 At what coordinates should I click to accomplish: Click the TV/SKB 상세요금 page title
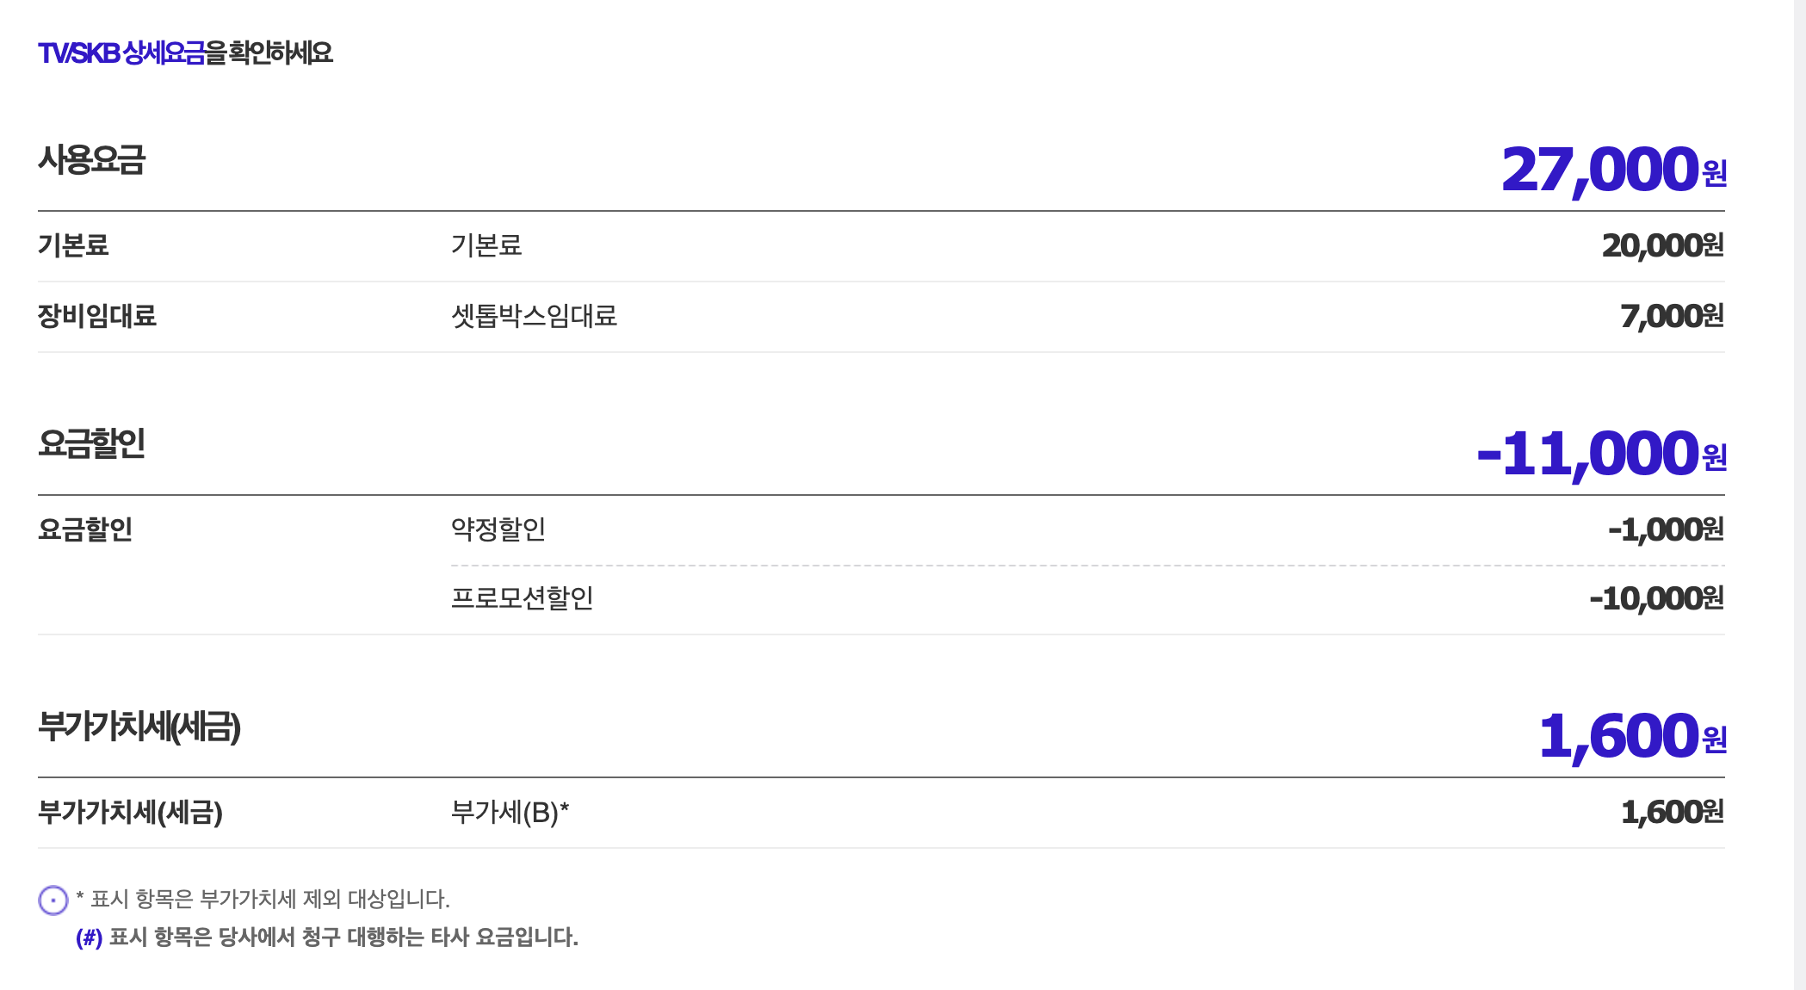[185, 53]
